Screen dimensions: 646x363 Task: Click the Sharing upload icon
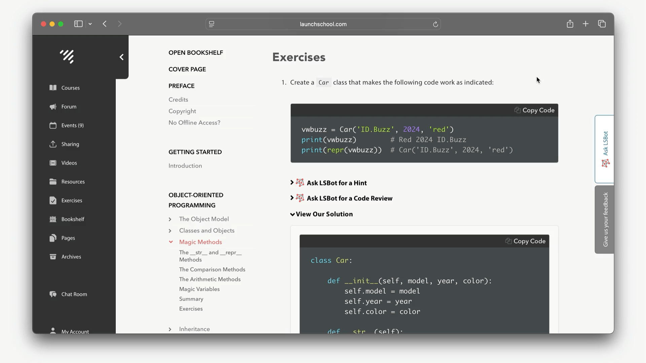(x=53, y=144)
